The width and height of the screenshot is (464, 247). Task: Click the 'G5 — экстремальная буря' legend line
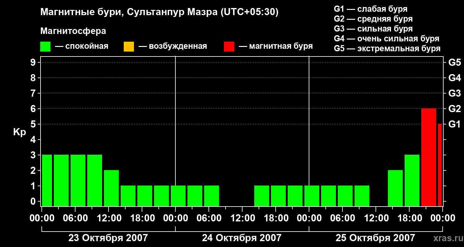click(387, 48)
